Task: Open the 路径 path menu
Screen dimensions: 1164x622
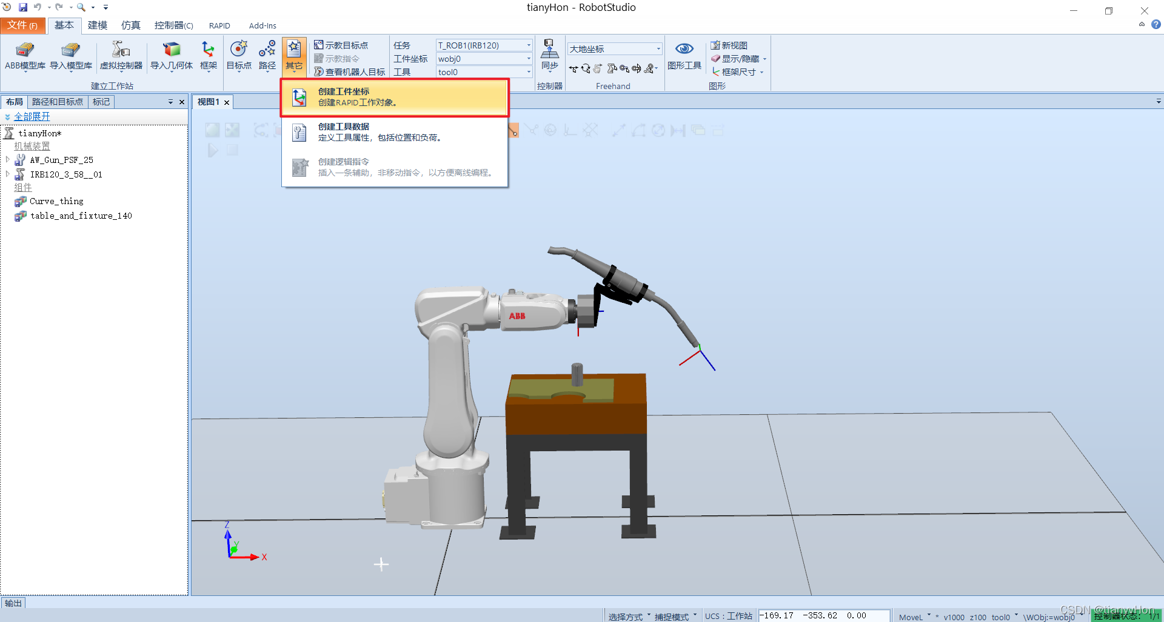Action: pos(267,56)
